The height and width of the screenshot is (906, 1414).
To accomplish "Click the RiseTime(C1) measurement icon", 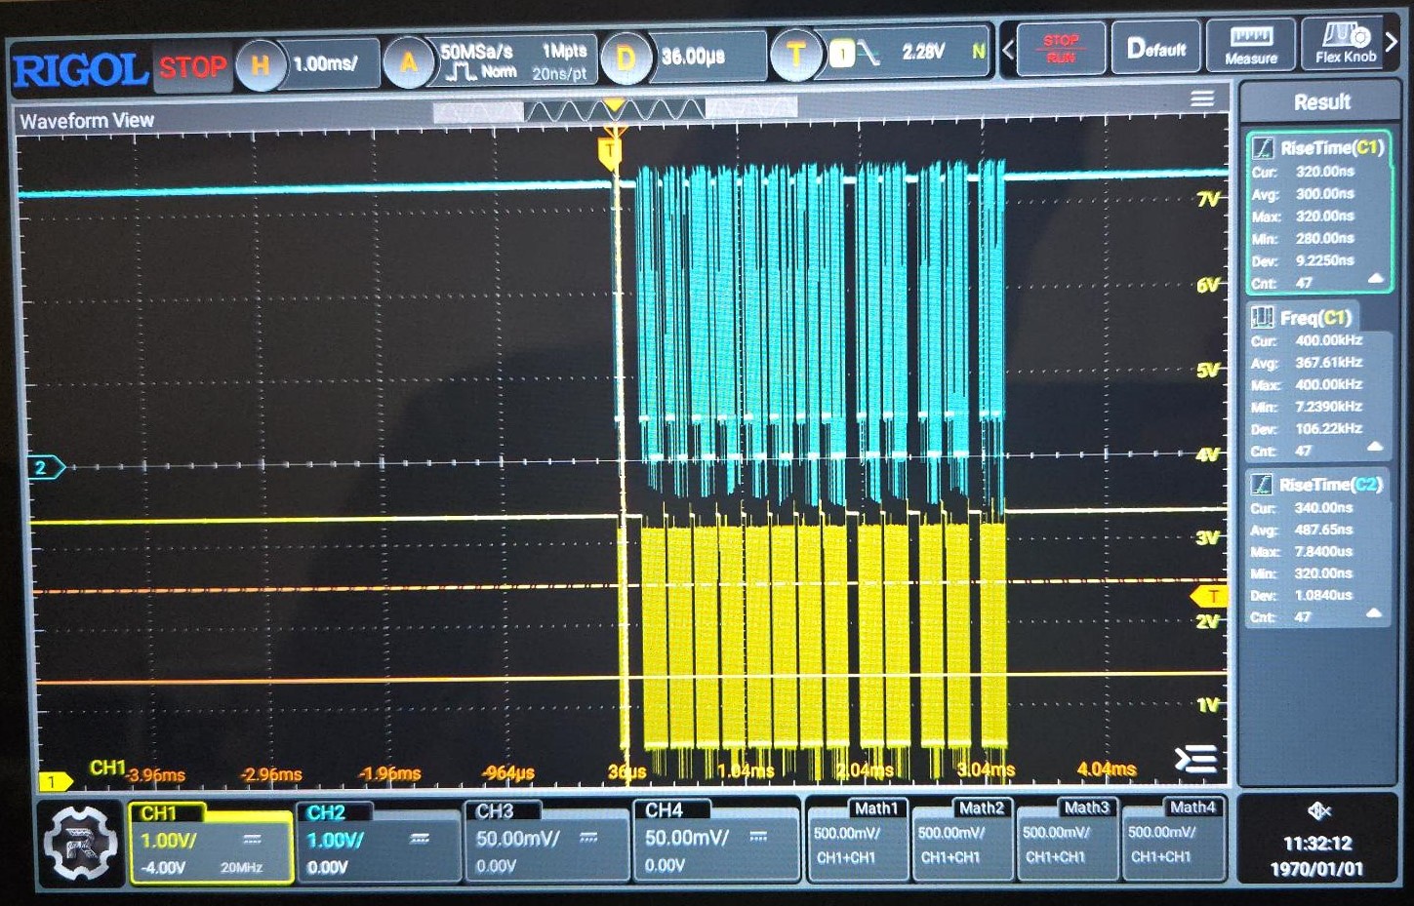I will click(1264, 148).
